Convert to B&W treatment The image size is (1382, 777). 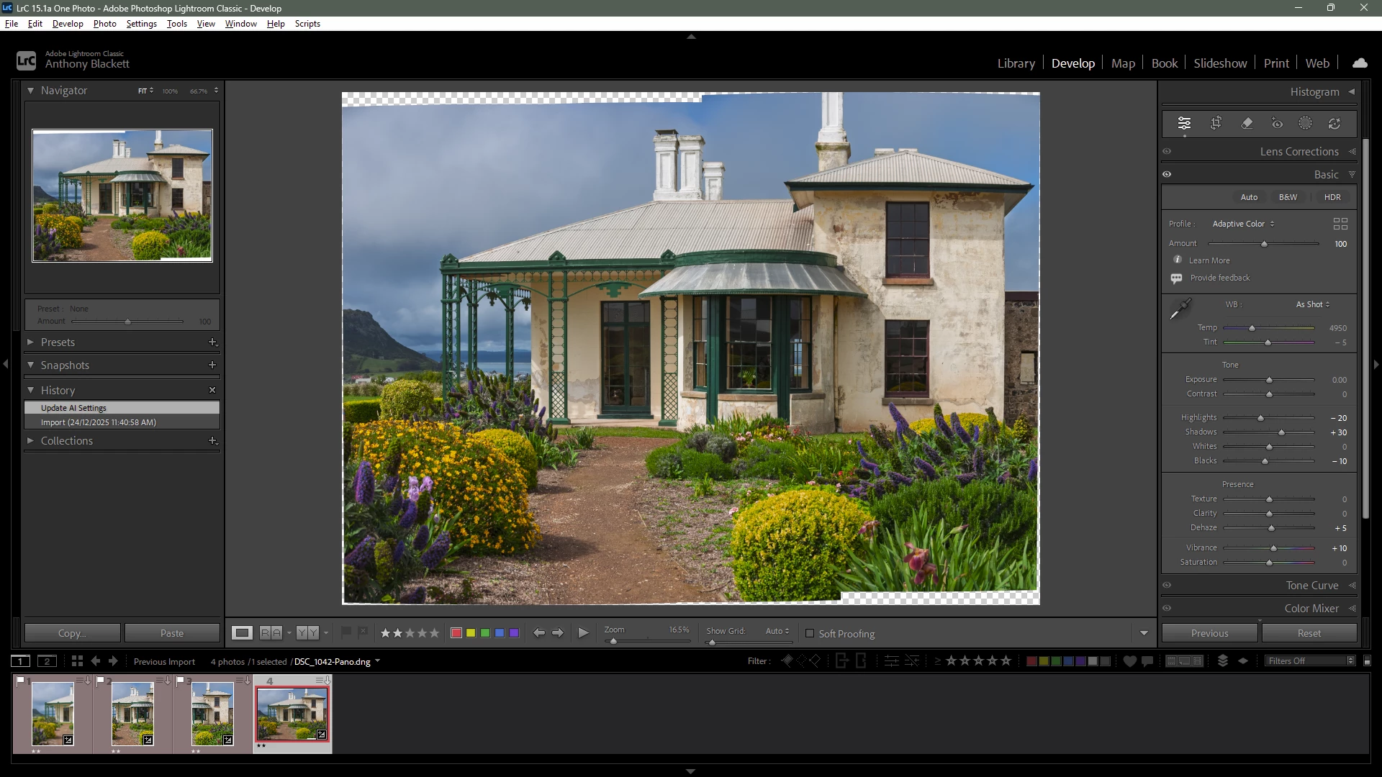1288,197
